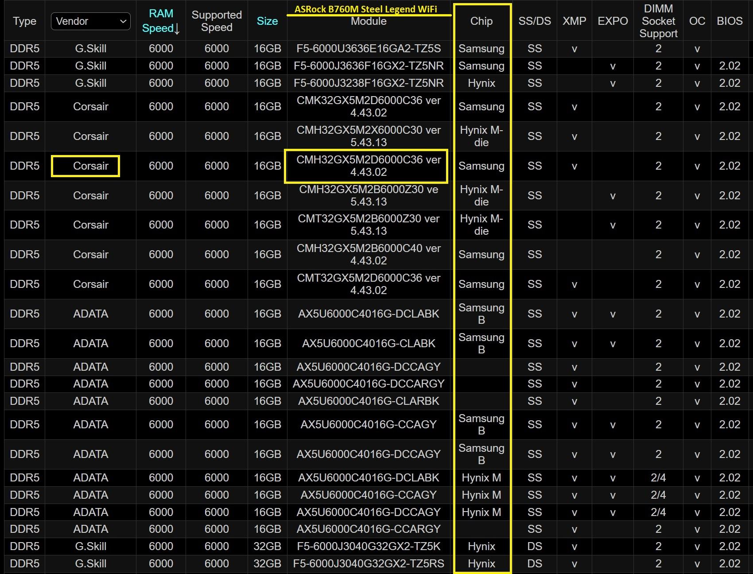This screenshot has width=753, height=574.
Task: Click Corsair vendor in CMH32GX5M2D6000C36 row
Action: 90,166
